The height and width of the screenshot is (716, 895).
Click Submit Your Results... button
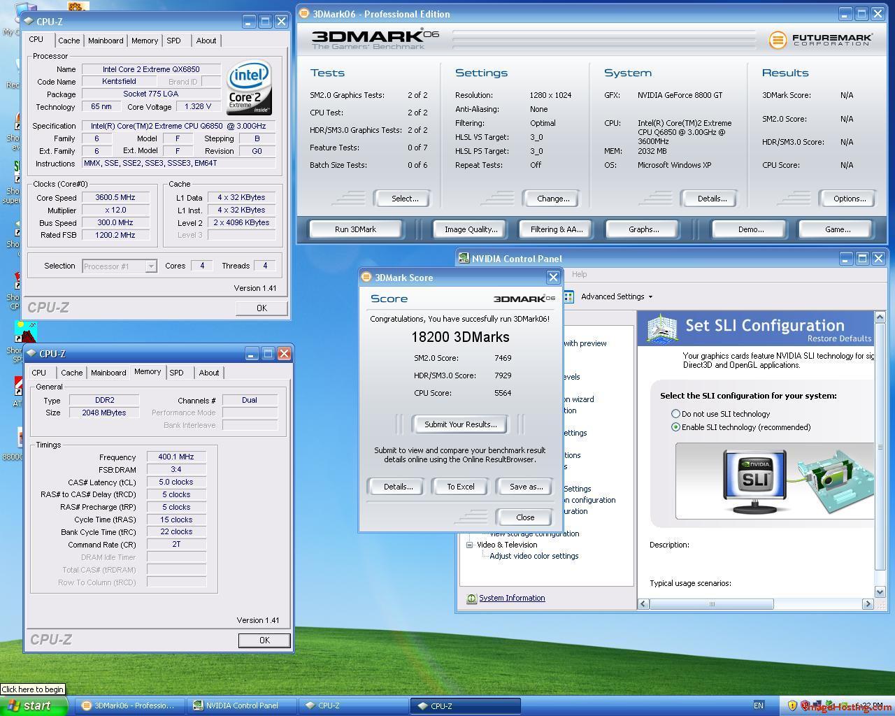tap(460, 424)
